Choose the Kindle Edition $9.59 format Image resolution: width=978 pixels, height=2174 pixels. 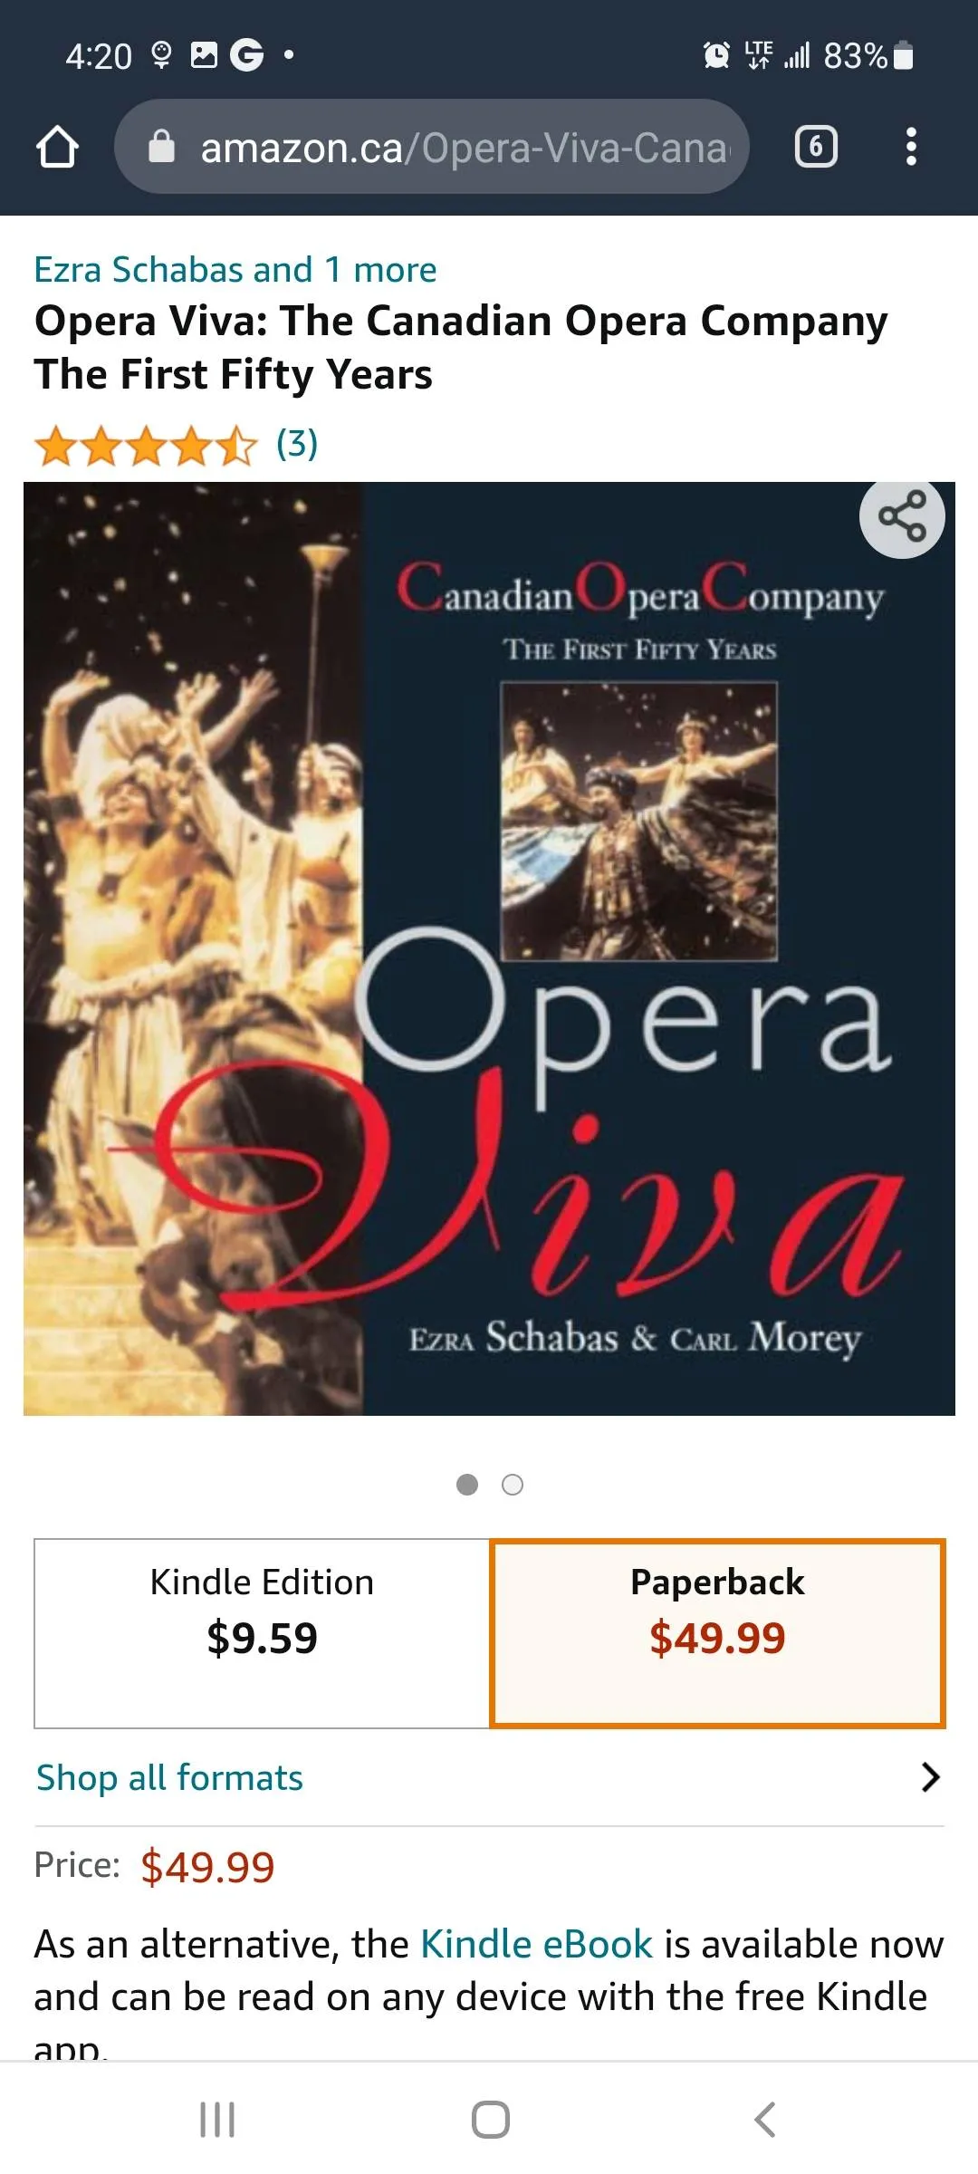coord(262,1633)
